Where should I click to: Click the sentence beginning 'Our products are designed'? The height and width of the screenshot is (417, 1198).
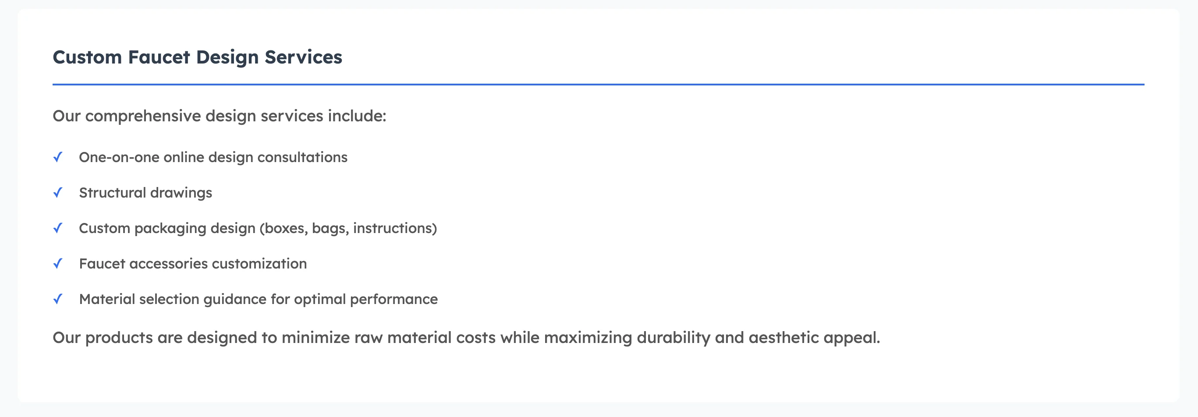pos(466,338)
